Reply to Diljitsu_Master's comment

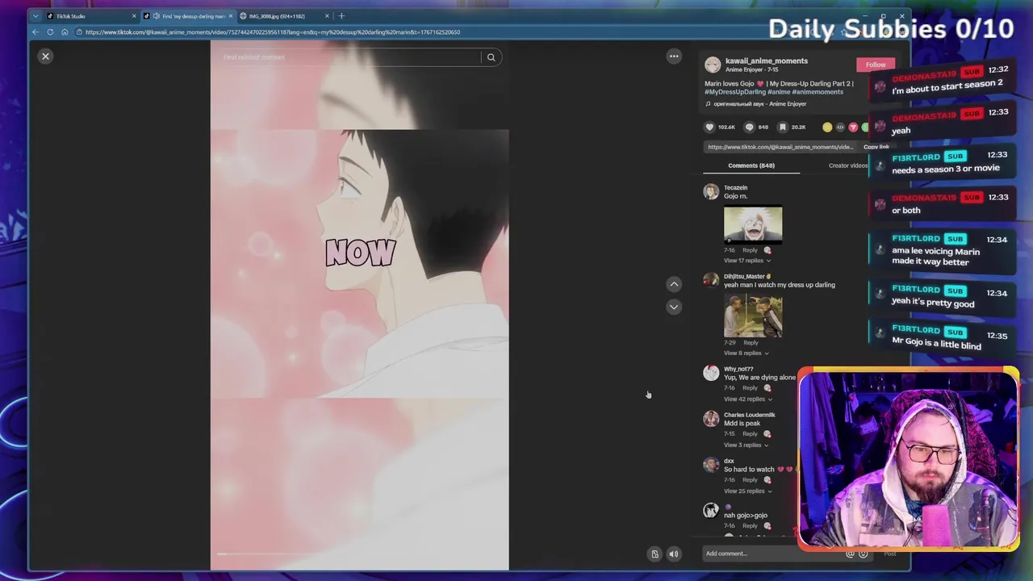pos(751,343)
